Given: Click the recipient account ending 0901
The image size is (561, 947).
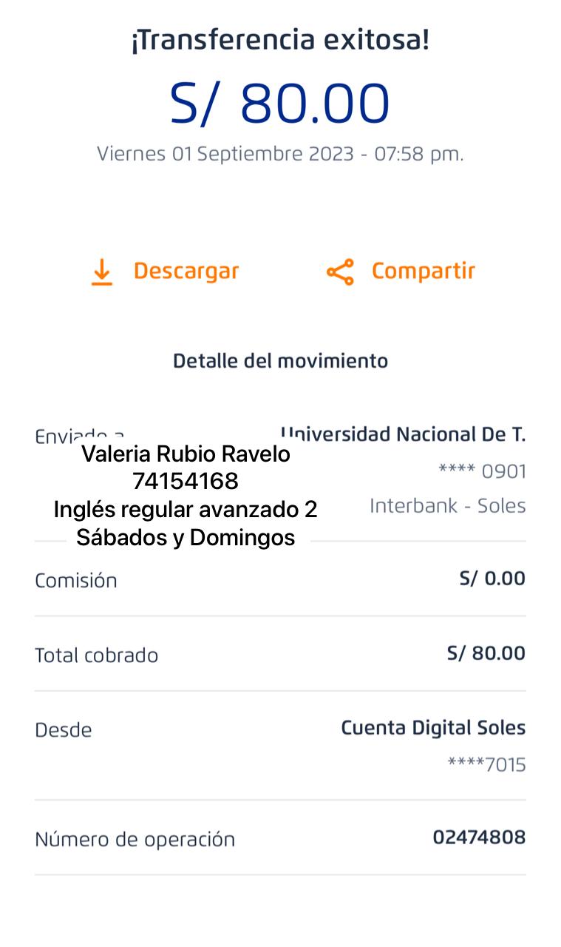Looking at the screenshot, I should (482, 471).
